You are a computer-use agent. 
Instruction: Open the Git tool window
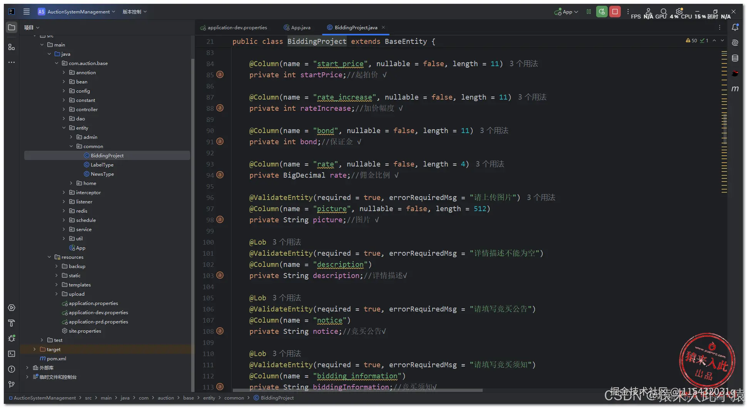[x=12, y=385]
